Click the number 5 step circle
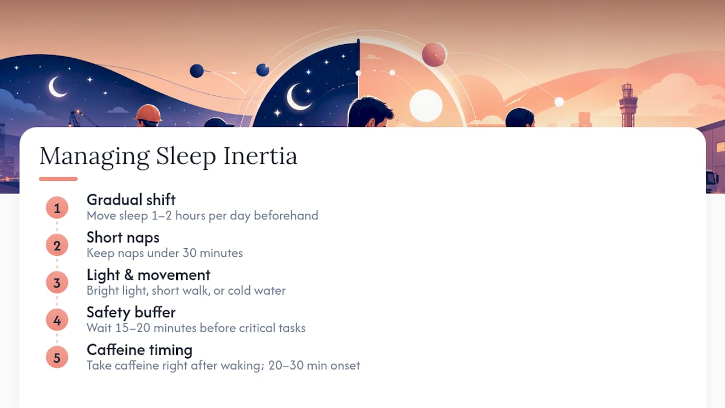Screen dimensions: 725x408 pyautogui.click(x=57, y=358)
